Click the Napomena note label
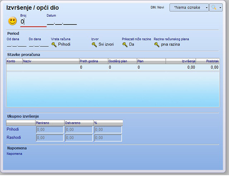This screenshot has width=229, height=176. pos(14,154)
